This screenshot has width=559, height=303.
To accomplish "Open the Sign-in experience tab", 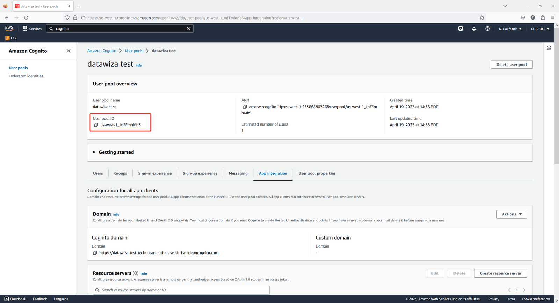I will pyautogui.click(x=155, y=173).
